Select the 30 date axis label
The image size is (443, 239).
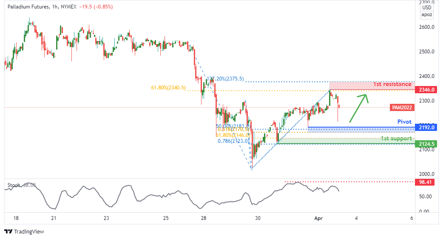click(258, 218)
